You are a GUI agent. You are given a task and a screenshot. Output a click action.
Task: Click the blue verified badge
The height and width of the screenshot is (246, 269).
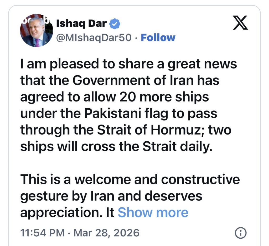coord(115,24)
